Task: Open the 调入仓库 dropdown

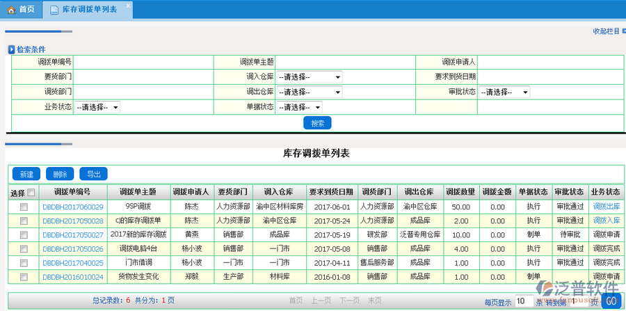Action: click(x=309, y=77)
